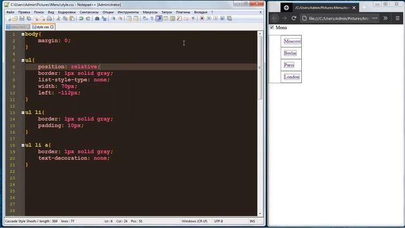Toggle synchronized horizontal scrolling icon
The height and width of the screenshot is (228, 405).
(x=136, y=18)
